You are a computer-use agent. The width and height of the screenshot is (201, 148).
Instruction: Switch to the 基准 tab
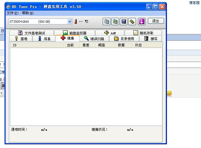click(x=21, y=39)
